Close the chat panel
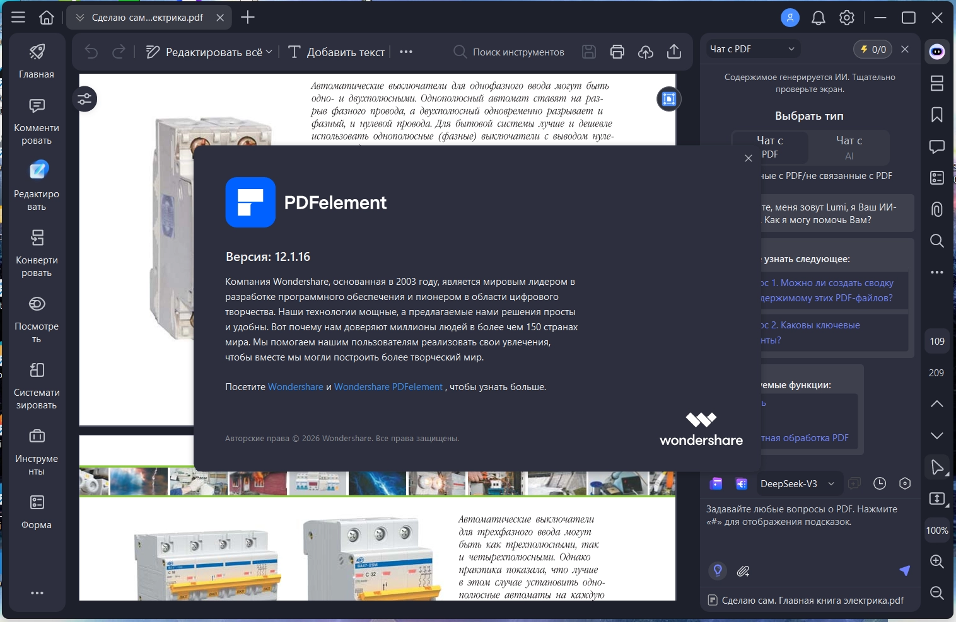Screen dimensions: 956x622 click(905, 49)
